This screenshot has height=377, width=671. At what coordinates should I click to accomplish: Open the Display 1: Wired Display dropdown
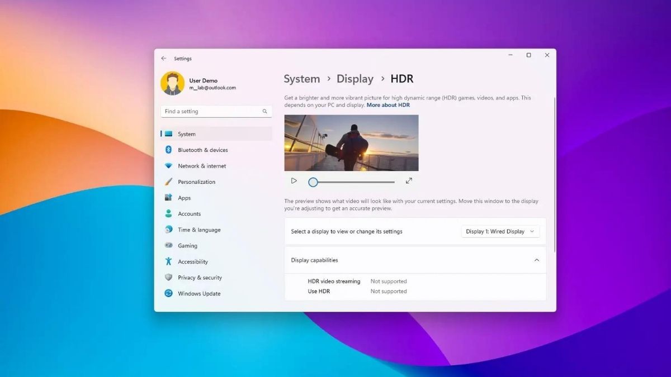[500, 231]
